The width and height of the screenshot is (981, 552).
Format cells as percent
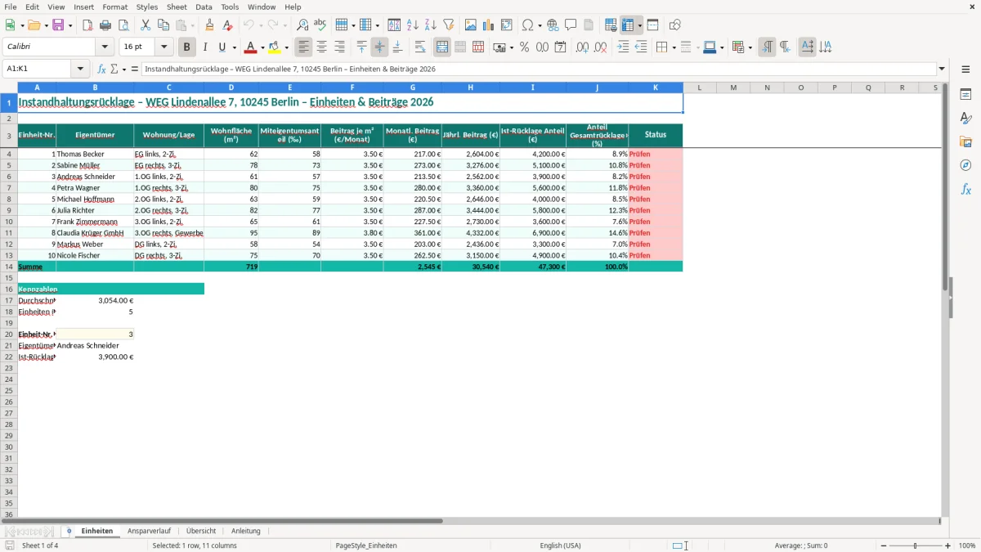point(524,47)
